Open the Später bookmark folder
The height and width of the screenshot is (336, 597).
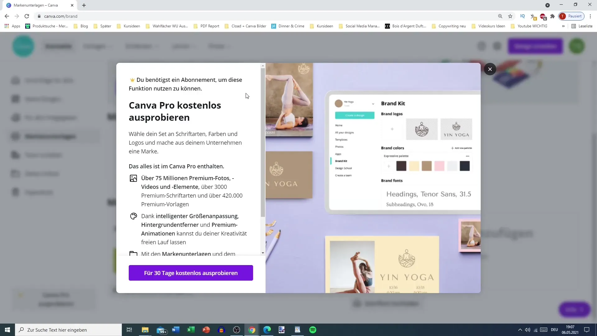(102, 26)
